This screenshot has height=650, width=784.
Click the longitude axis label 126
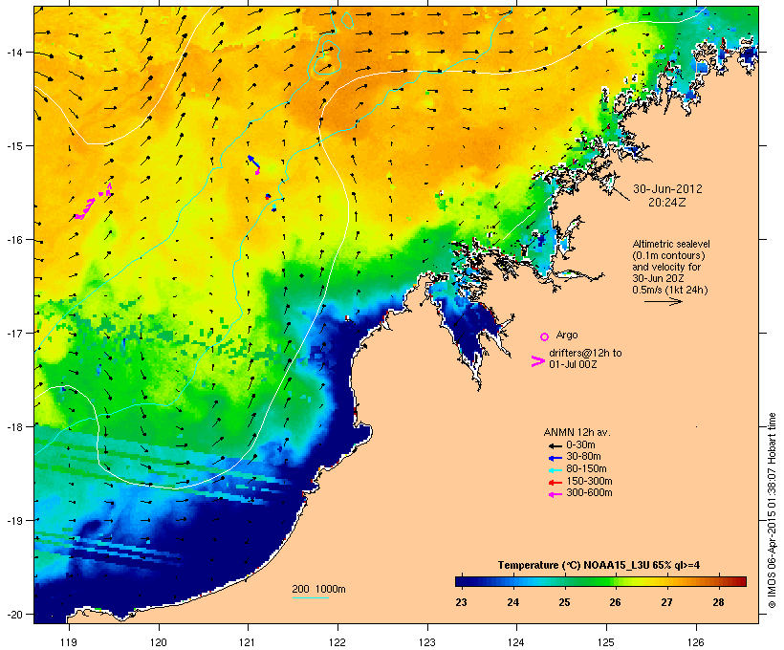tap(695, 642)
